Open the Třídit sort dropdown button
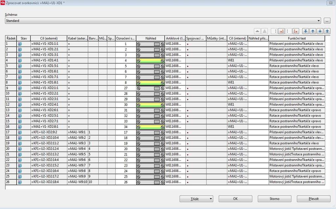336x209 pixels. pyautogui.click(x=196, y=199)
